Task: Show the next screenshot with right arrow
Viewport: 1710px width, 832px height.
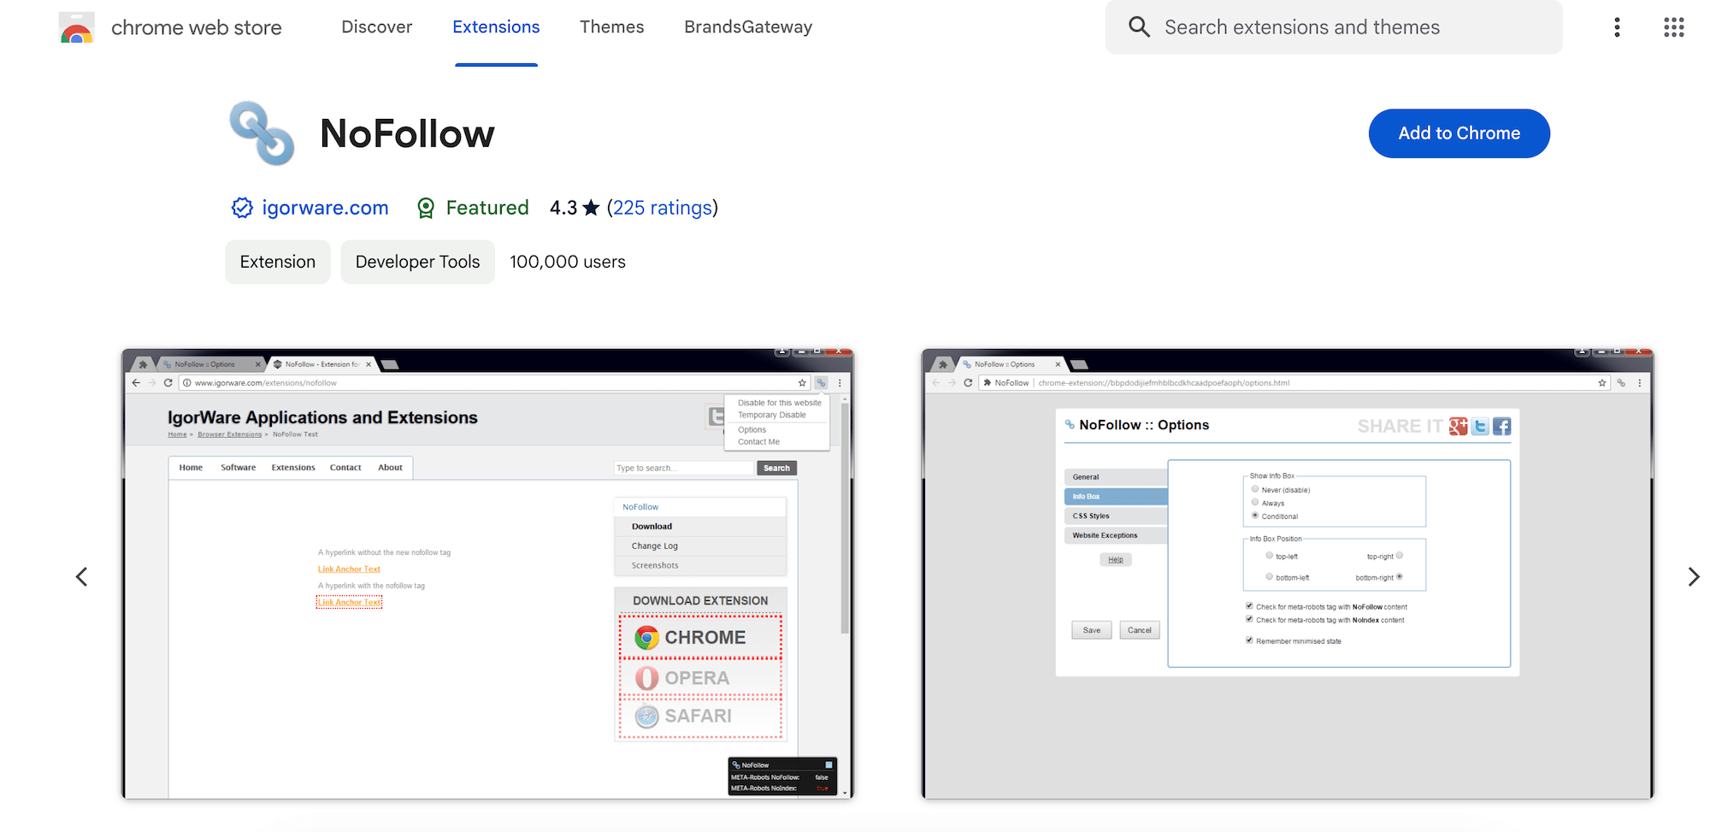Action: click(1694, 577)
